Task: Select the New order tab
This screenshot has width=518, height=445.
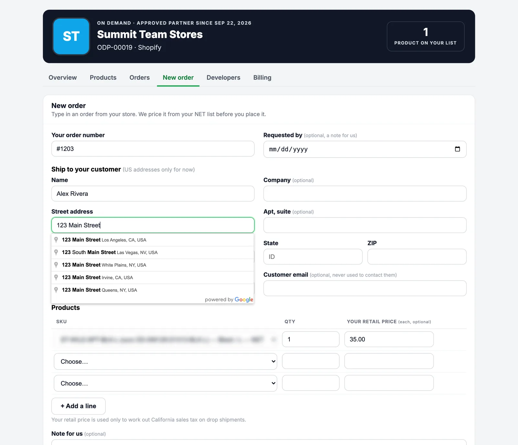Action: (x=178, y=78)
